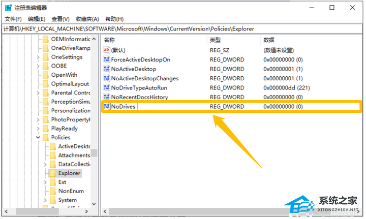Click the folder icon for the Explorer key
This screenshot has height=219, width=366.
[x=53, y=173]
